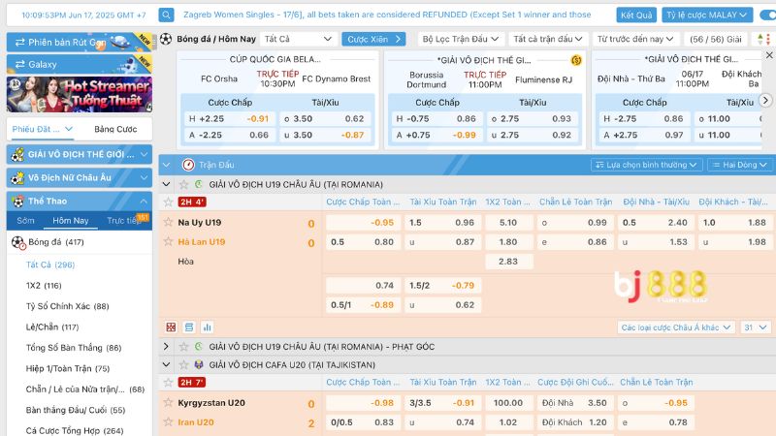Collapse Trận Đấu section chevron
776x436 pixels.
pyautogui.click(x=167, y=165)
